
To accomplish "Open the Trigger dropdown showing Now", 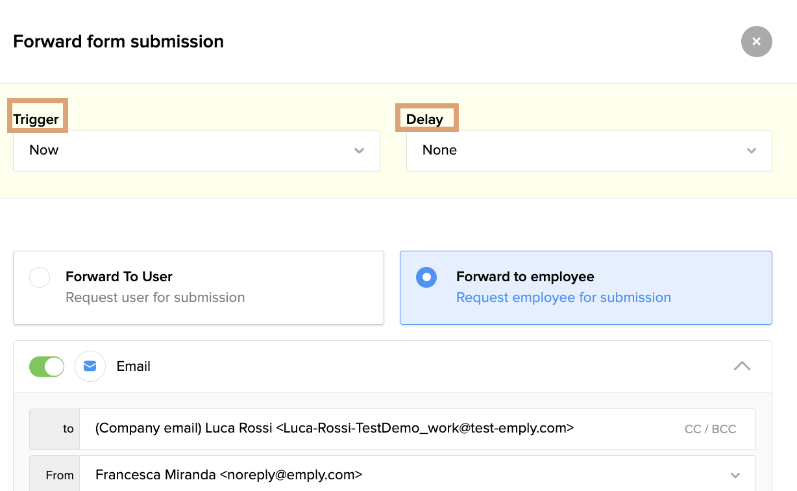I will click(195, 151).
